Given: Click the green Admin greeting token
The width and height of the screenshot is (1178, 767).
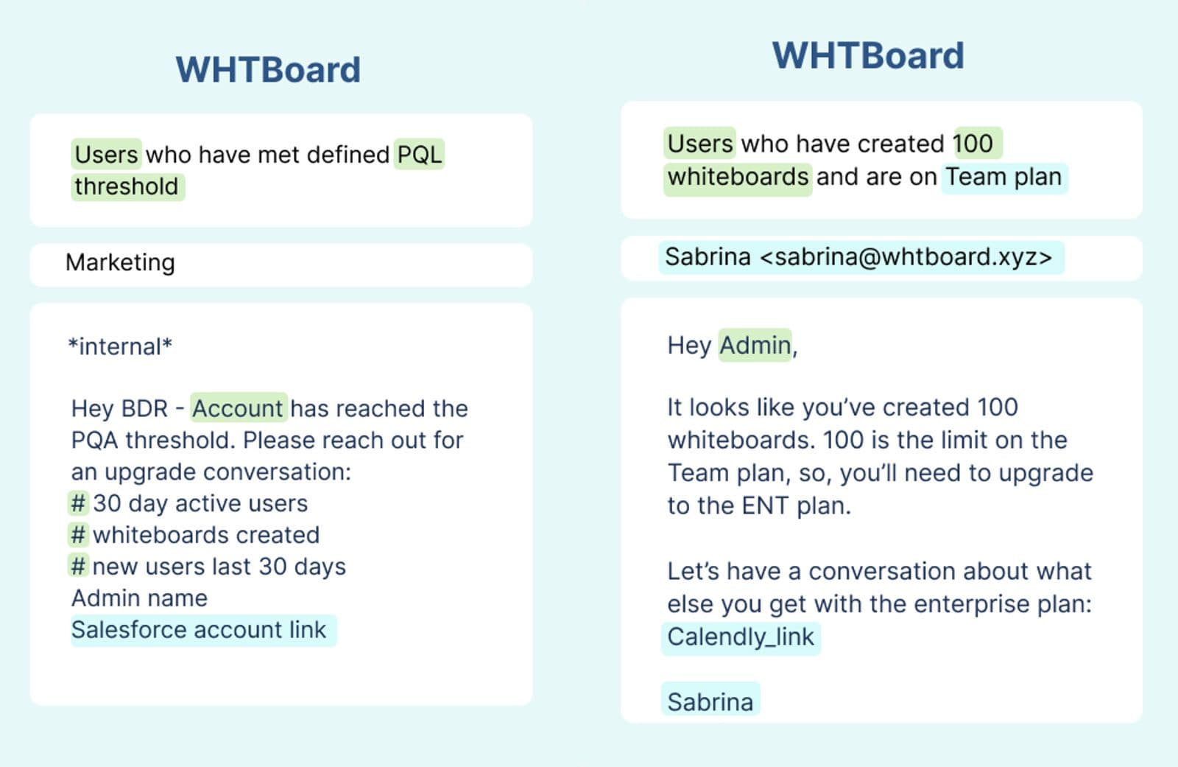Looking at the screenshot, I should click(x=755, y=345).
